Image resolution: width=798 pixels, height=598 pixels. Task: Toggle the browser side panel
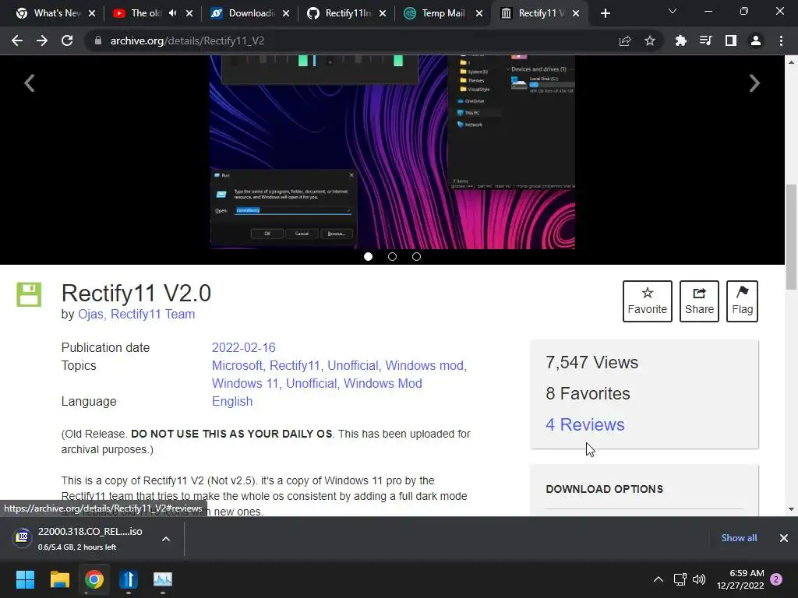731,40
